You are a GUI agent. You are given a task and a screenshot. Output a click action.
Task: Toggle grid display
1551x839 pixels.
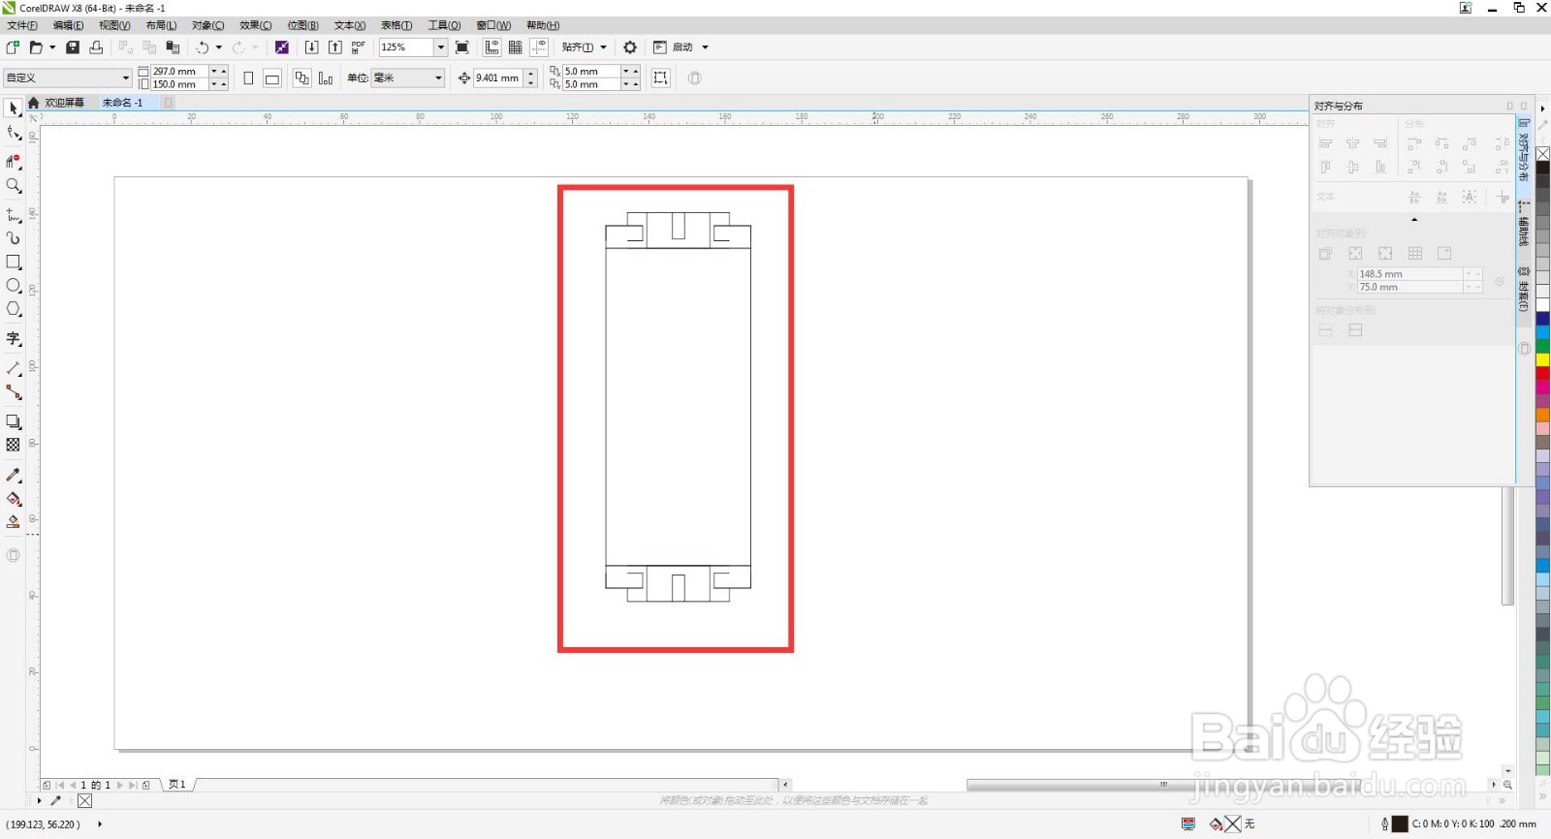click(x=516, y=47)
